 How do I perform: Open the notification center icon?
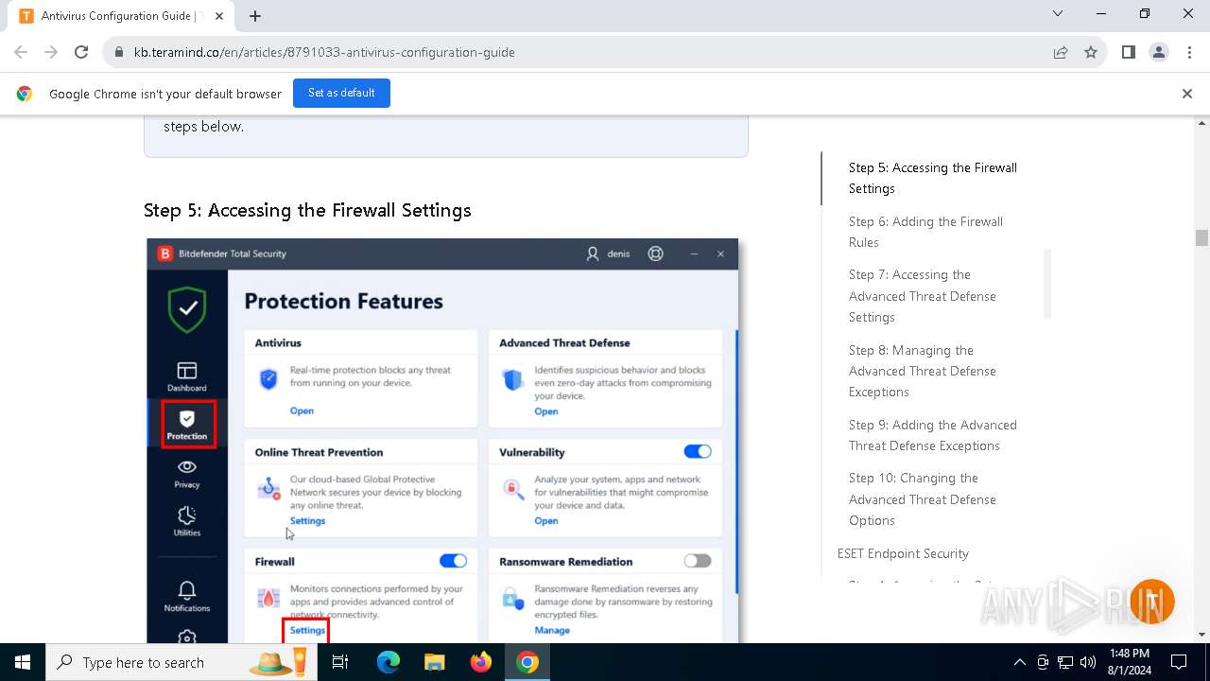[1179, 662]
